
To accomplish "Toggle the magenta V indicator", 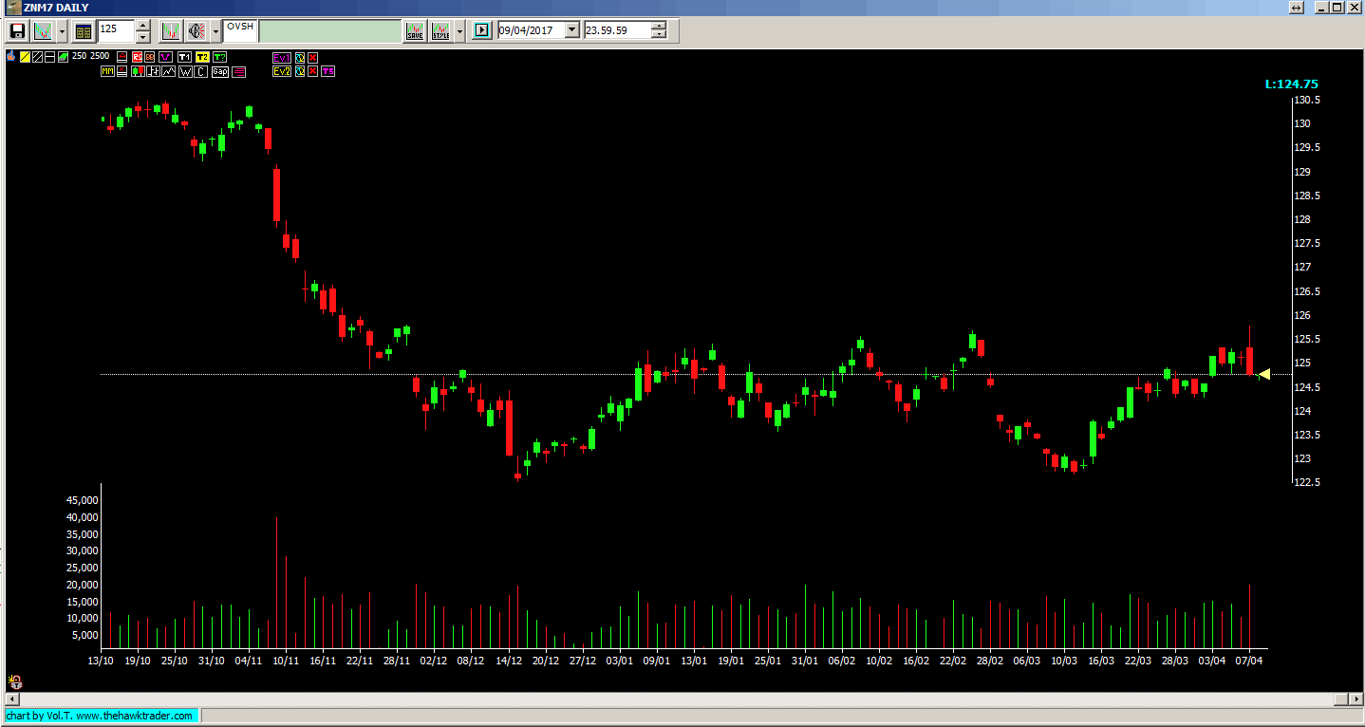I will pos(165,57).
